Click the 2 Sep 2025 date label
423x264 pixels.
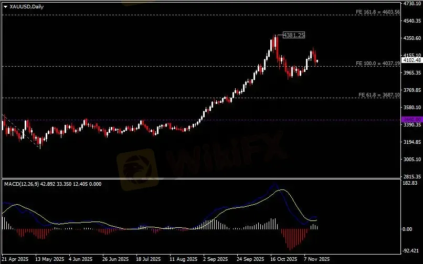pyautogui.click(x=215, y=259)
